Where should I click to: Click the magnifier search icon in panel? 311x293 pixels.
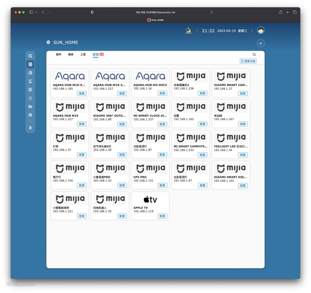coord(254,54)
